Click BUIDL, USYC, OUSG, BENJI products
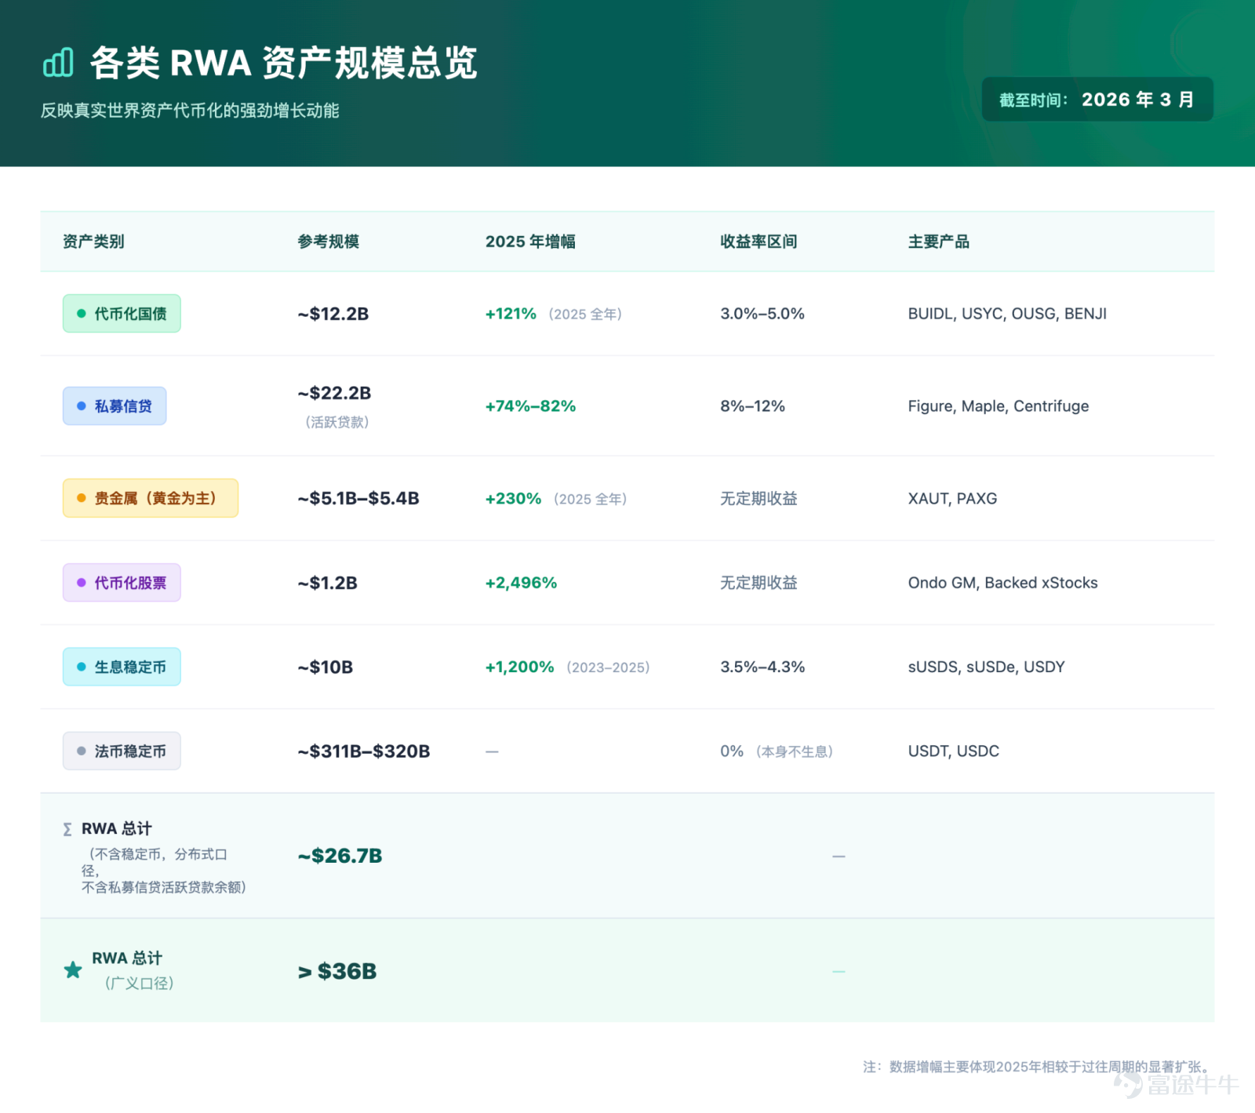This screenshot has height=1113, width=1255. [x=1007, y=314]
